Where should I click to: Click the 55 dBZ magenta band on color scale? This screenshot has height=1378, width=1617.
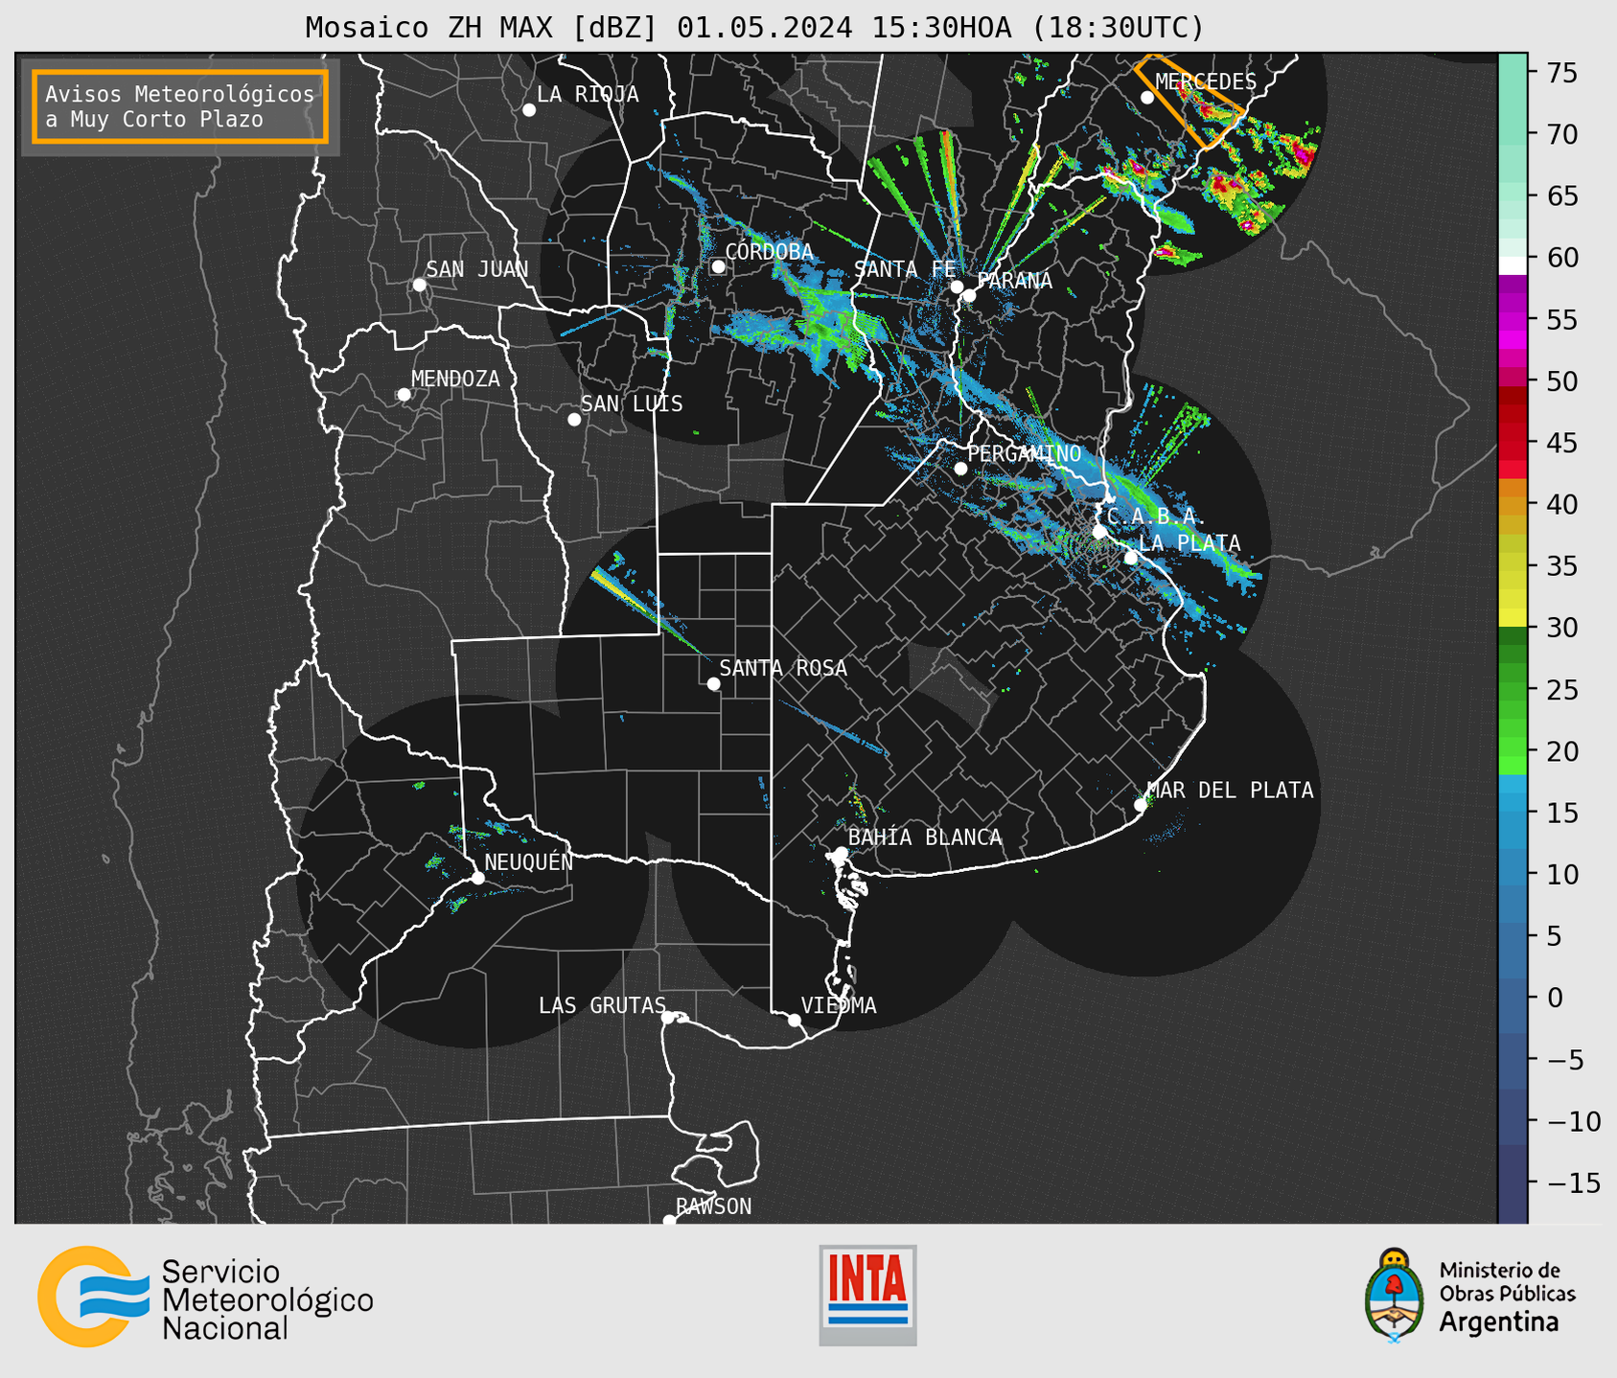[1513, 320]
